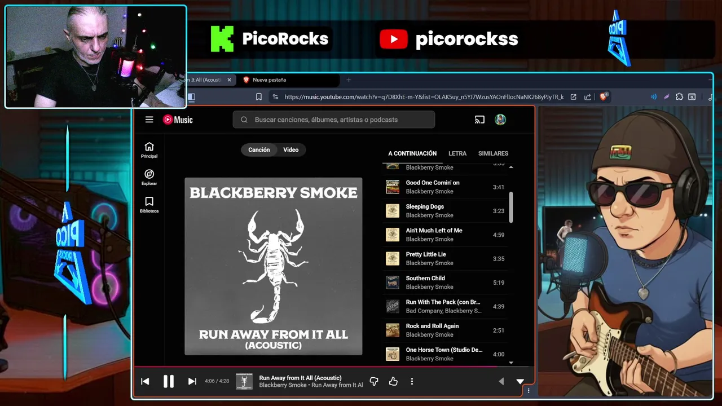Click the 4:06 / 4:28 playback time
This screenshot has width=722, height=406.
pos(217,381)
